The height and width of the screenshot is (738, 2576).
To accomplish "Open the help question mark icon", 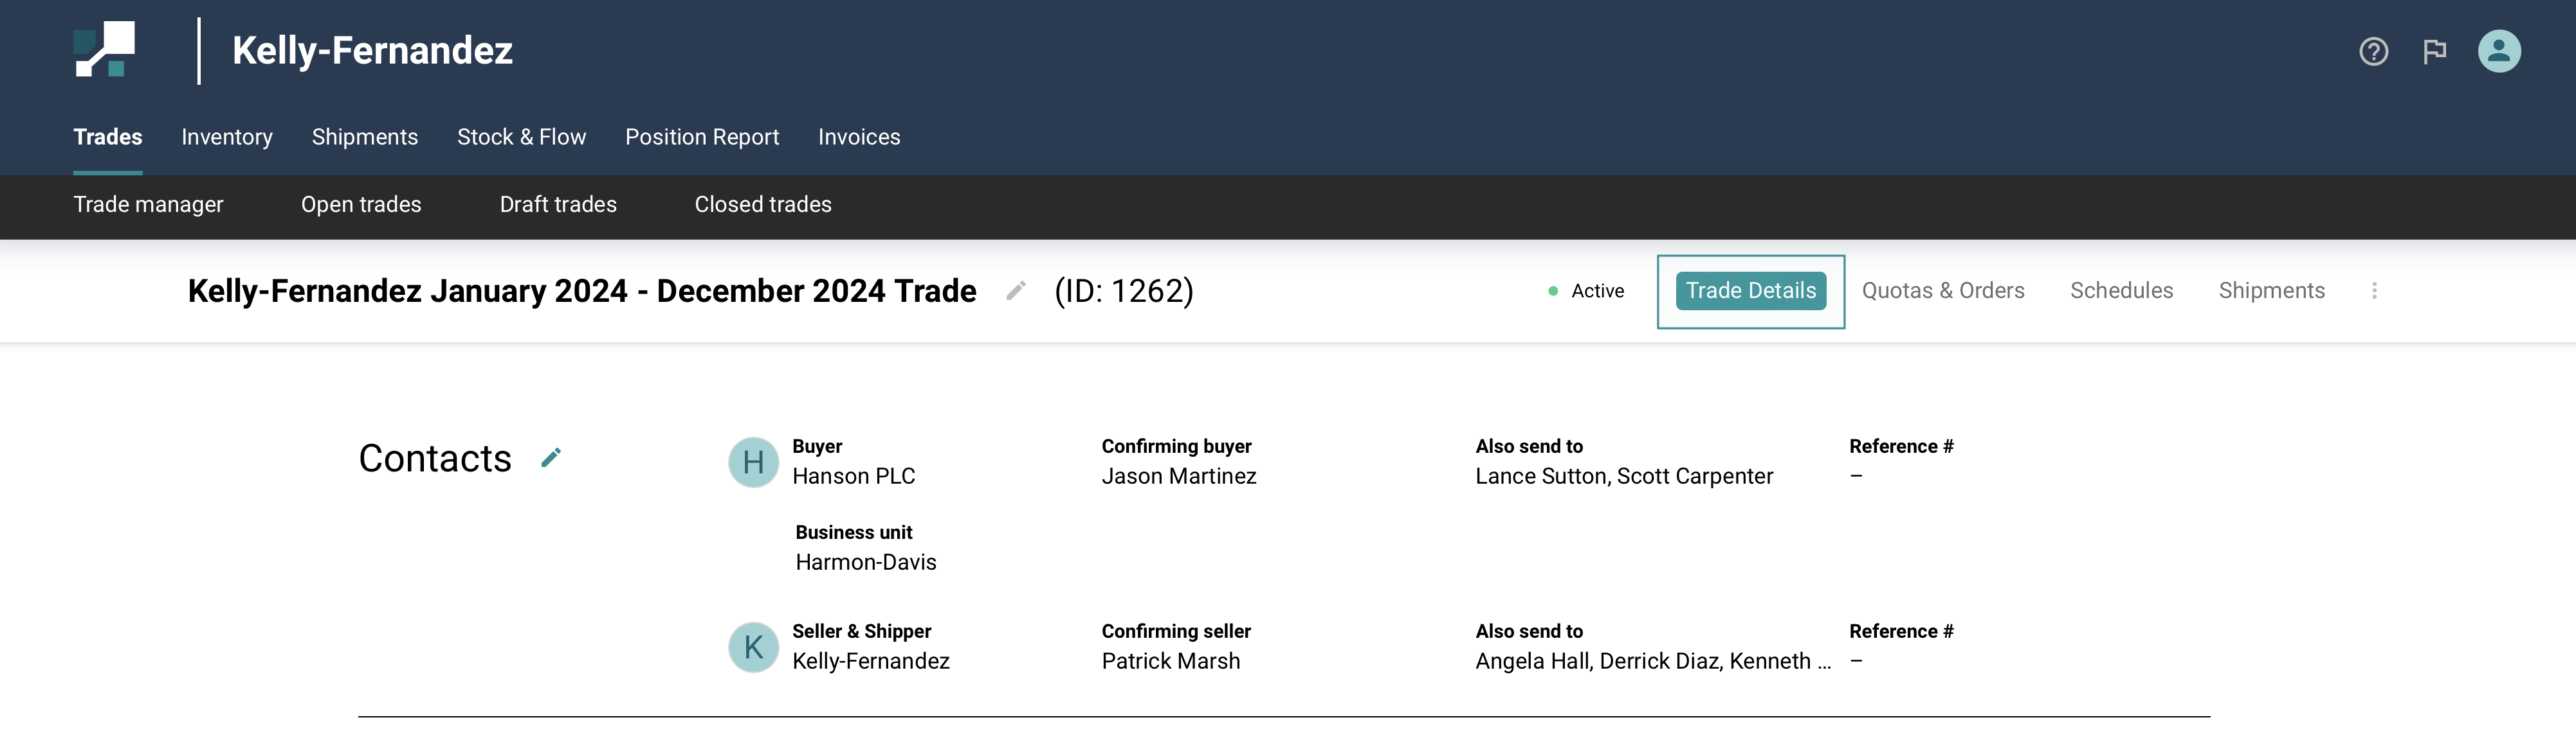I will pos(2373,52).
